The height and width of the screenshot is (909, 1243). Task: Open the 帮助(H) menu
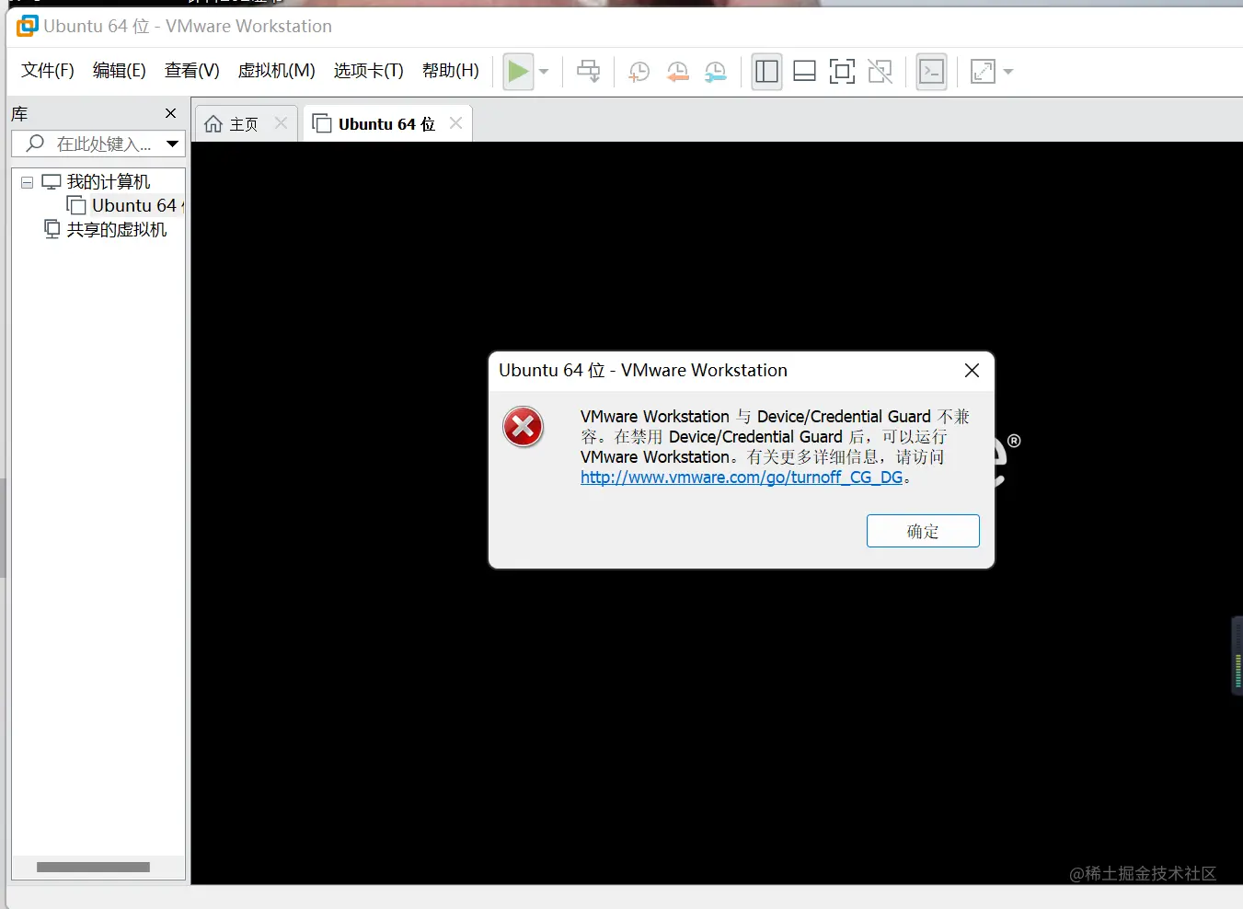click(451, 71)
